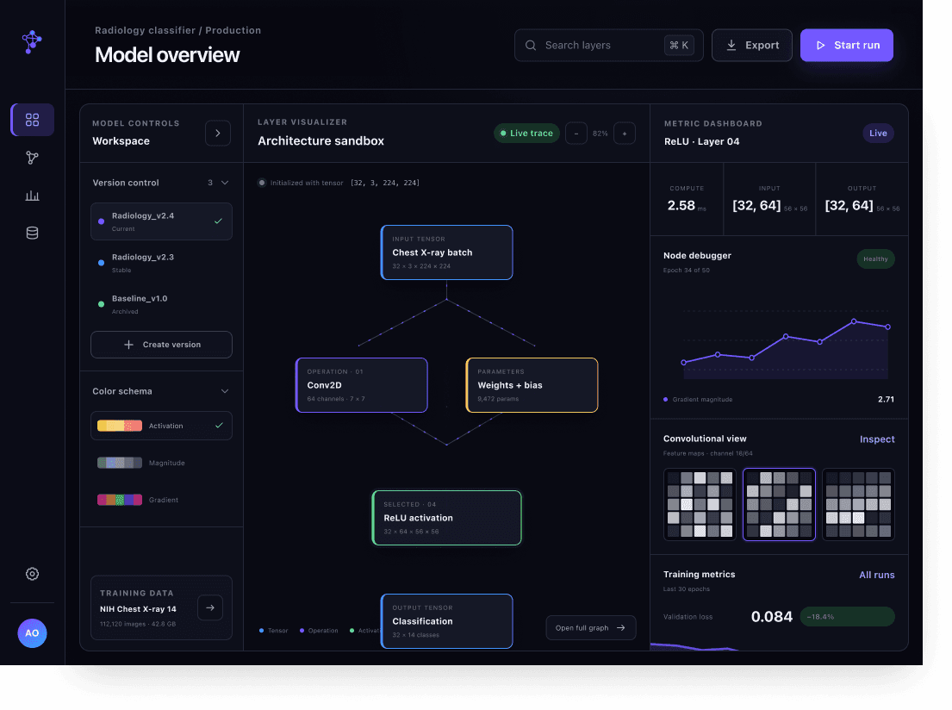
Task: Click the compute value 2.58 ms
Action: click(x=687, y=206)
